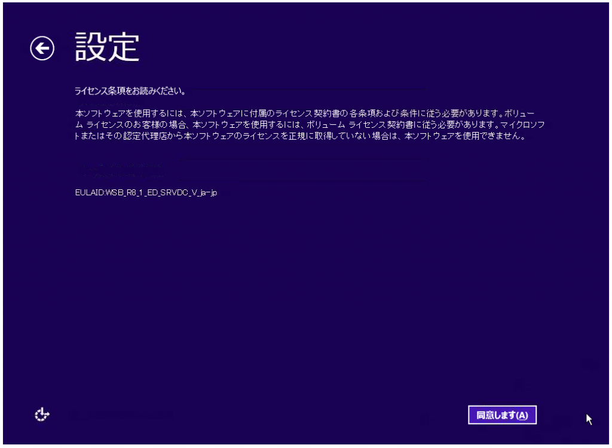The width and height of the screenshot is (612, 448).
Task: Click the license paragraph beginning 本ソフトウェアを使用するには
Action: point(310,124)
